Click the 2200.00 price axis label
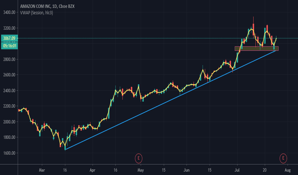Screen dimensions: 298x175 (x=9, y=106)
